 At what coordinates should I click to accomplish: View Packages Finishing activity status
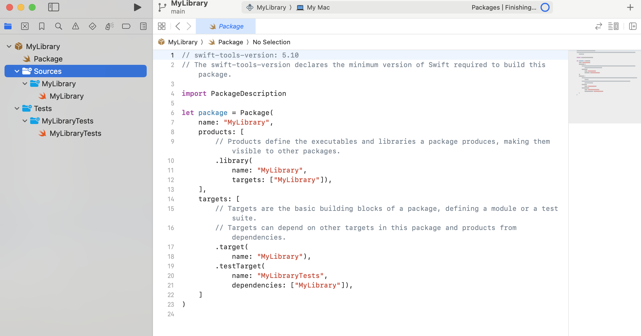[x=504, y=7]
